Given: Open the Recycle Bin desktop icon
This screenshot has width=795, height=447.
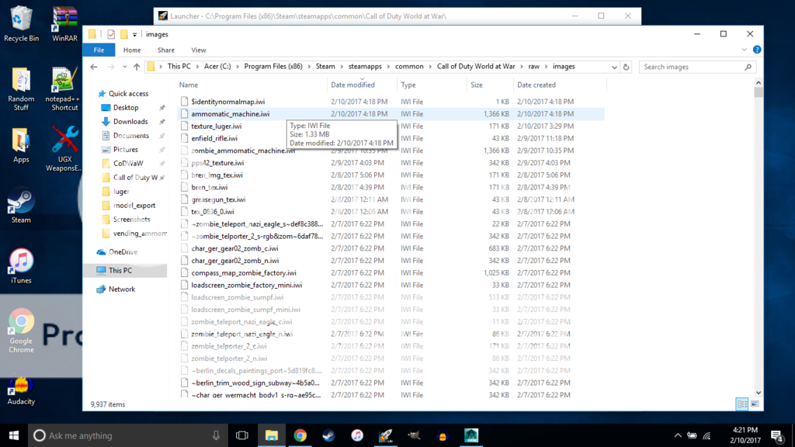Looking at the screenshot, I should coord(21,23).
